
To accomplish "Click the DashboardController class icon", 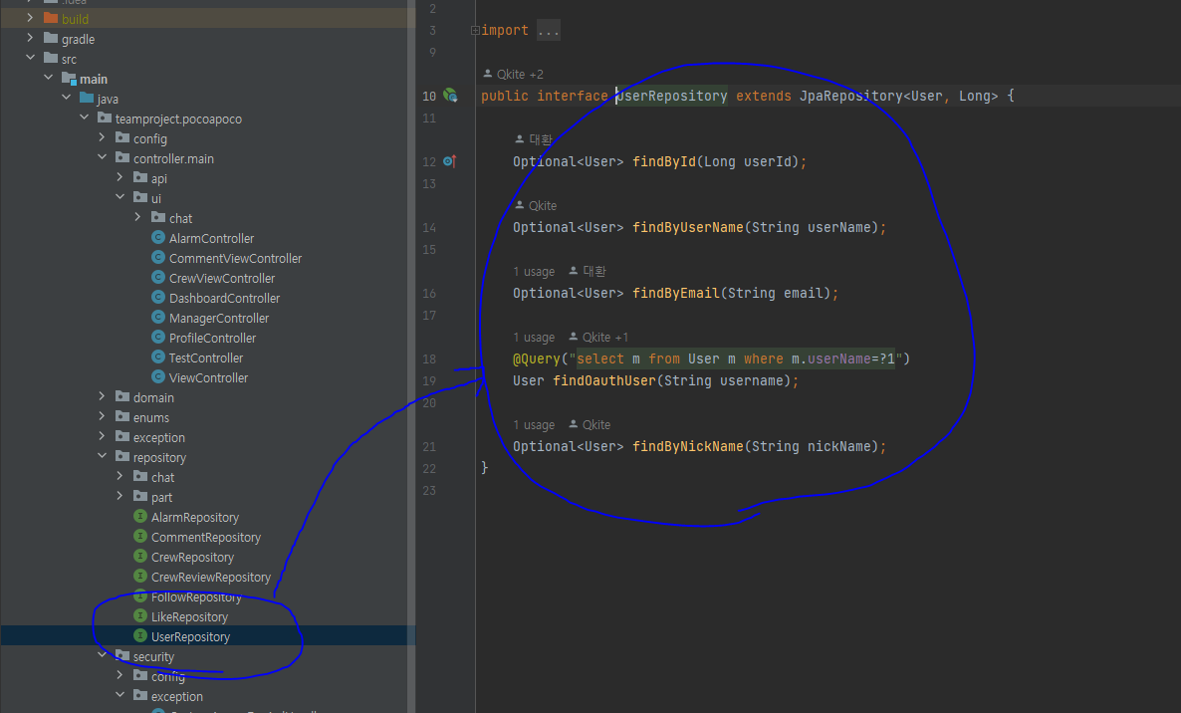I will click(x=158, y=298).
